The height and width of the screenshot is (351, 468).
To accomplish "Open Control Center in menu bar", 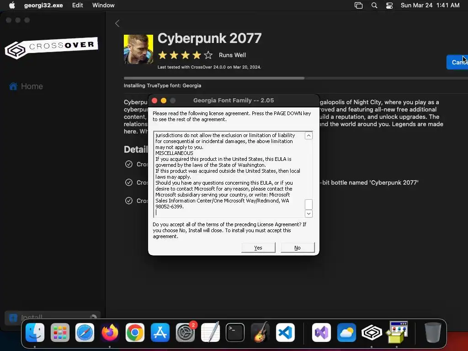I will [x=389, y=5].
